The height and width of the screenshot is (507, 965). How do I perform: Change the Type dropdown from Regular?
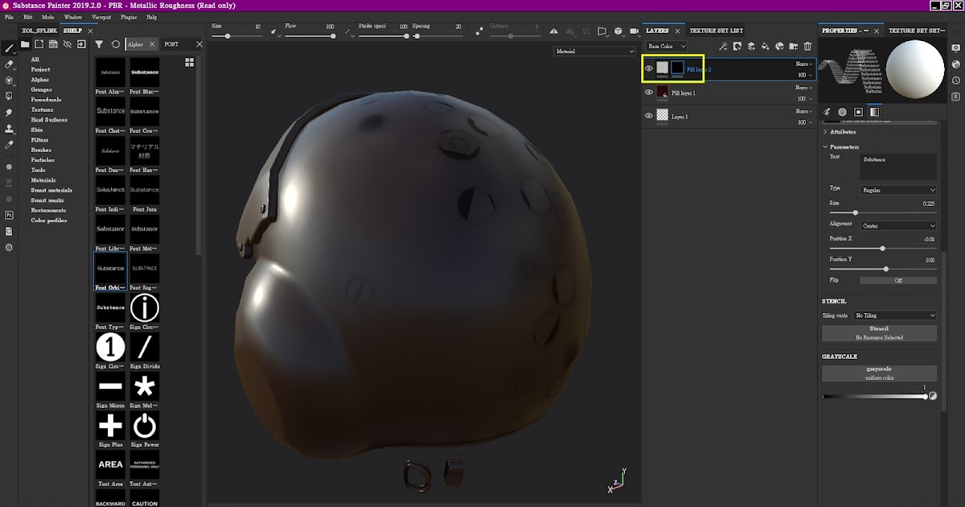pos(898,190)
